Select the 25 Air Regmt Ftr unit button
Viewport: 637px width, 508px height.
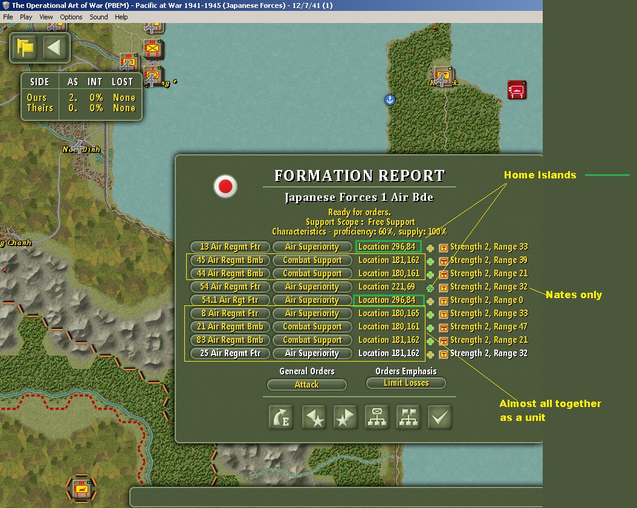(230, 354)
